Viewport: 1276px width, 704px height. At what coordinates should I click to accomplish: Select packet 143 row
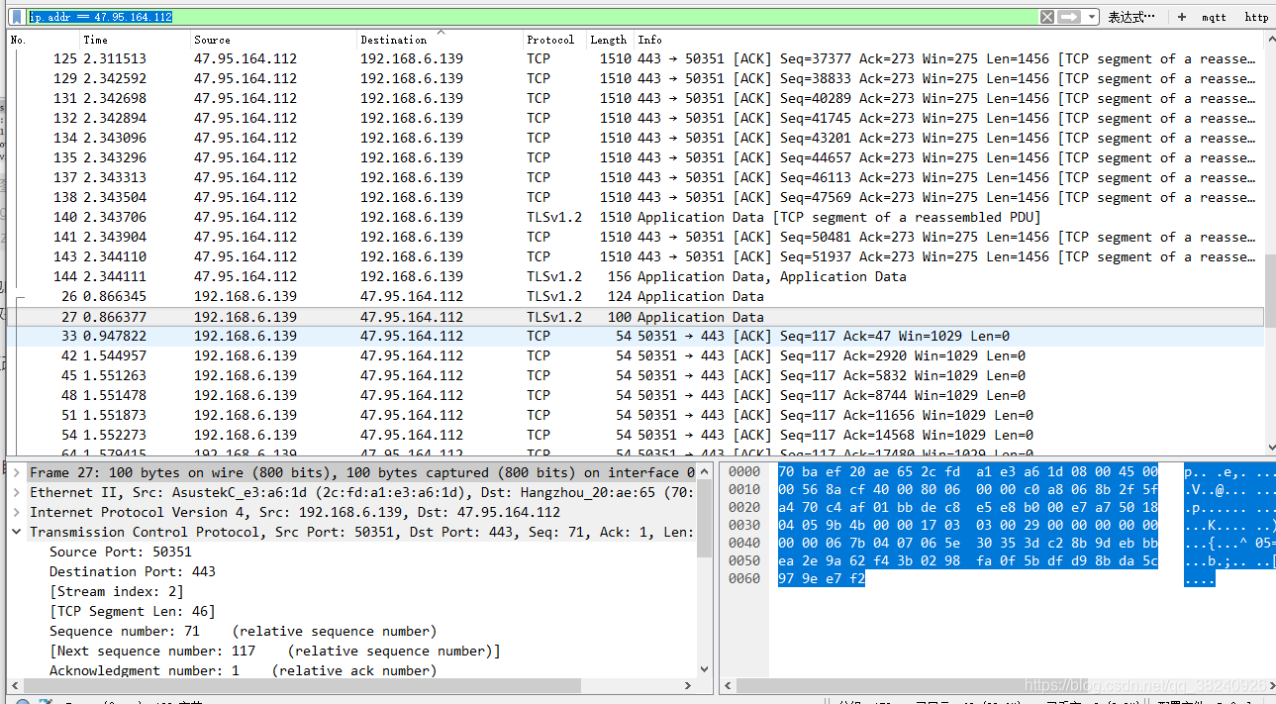point(635,256)
